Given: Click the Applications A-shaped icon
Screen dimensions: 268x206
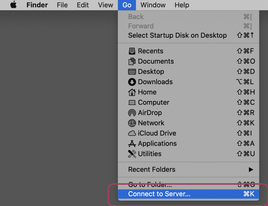Looking at the screenshot, I should tap(132, 144).
